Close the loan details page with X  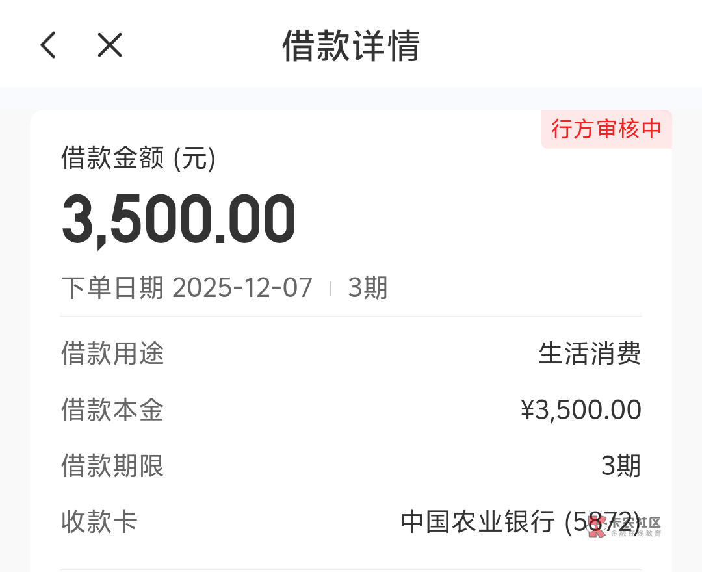click(110, 45)
